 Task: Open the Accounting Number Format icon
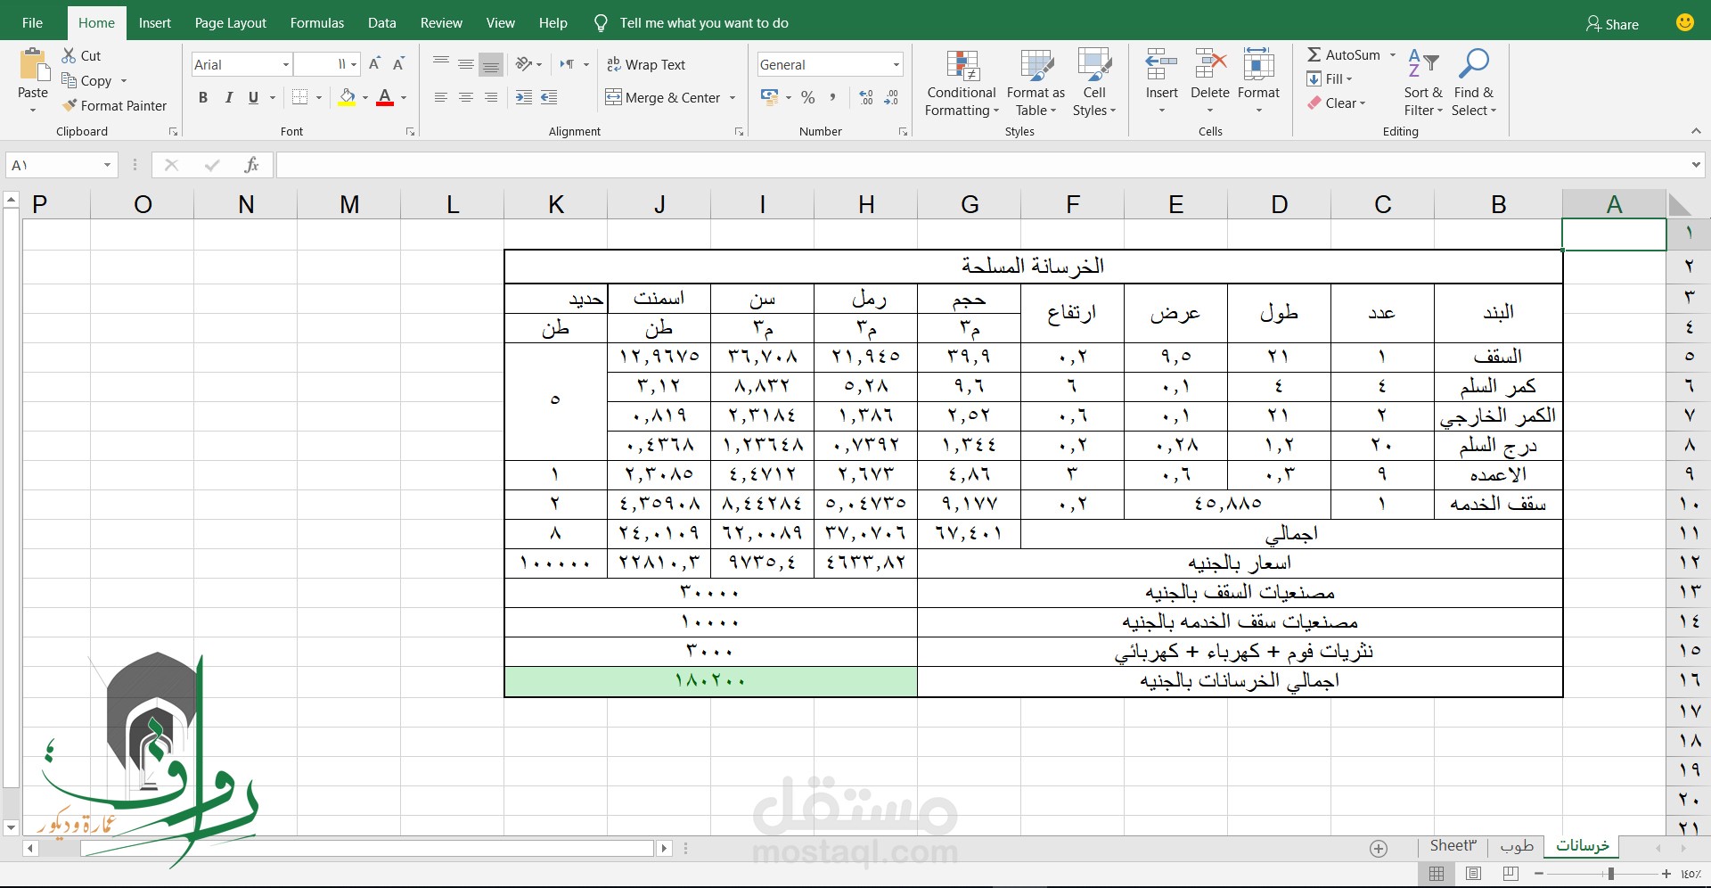769,97
